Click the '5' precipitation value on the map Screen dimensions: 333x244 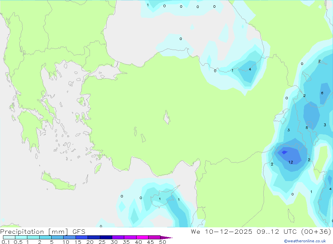coord(307,127)
